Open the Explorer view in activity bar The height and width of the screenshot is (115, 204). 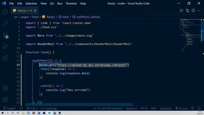coord(5,12)
